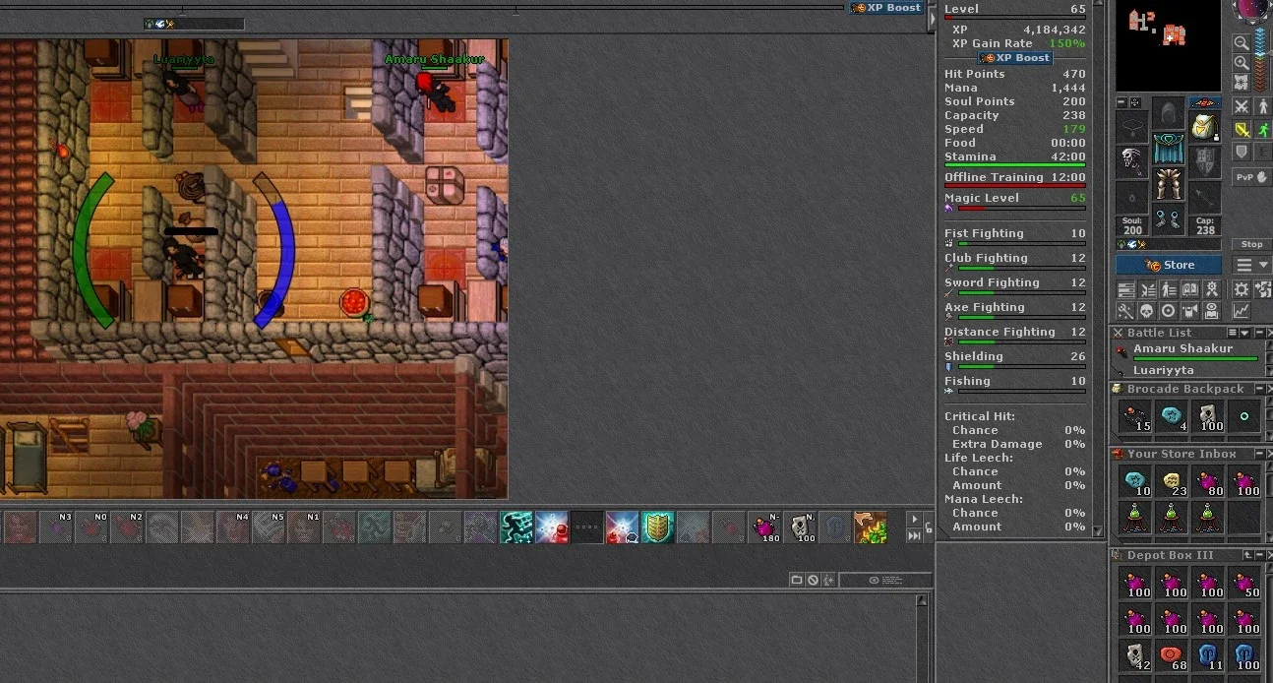Click the yellow rune stack of 23 in Store Inbox
The height and width of the screenshot is (683, 1273).
(1172, 482)
